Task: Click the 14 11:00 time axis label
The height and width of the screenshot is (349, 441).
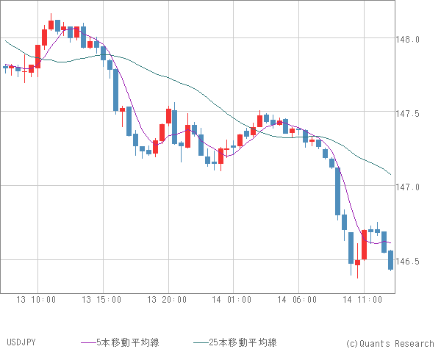Action: pyautogui.click(x=362, y=300)
